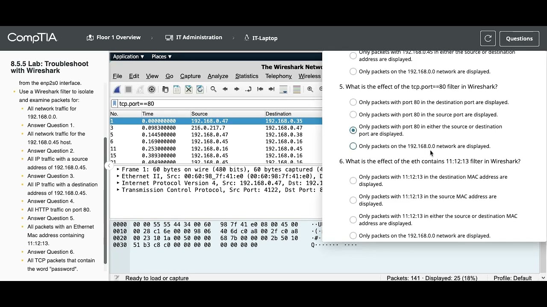The height and width of the screenshot is (307, 547).
Task: Open the Telephony menu
Action: tap(279, 76)
